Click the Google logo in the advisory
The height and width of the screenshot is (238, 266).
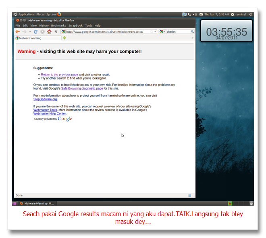(65, 119)
